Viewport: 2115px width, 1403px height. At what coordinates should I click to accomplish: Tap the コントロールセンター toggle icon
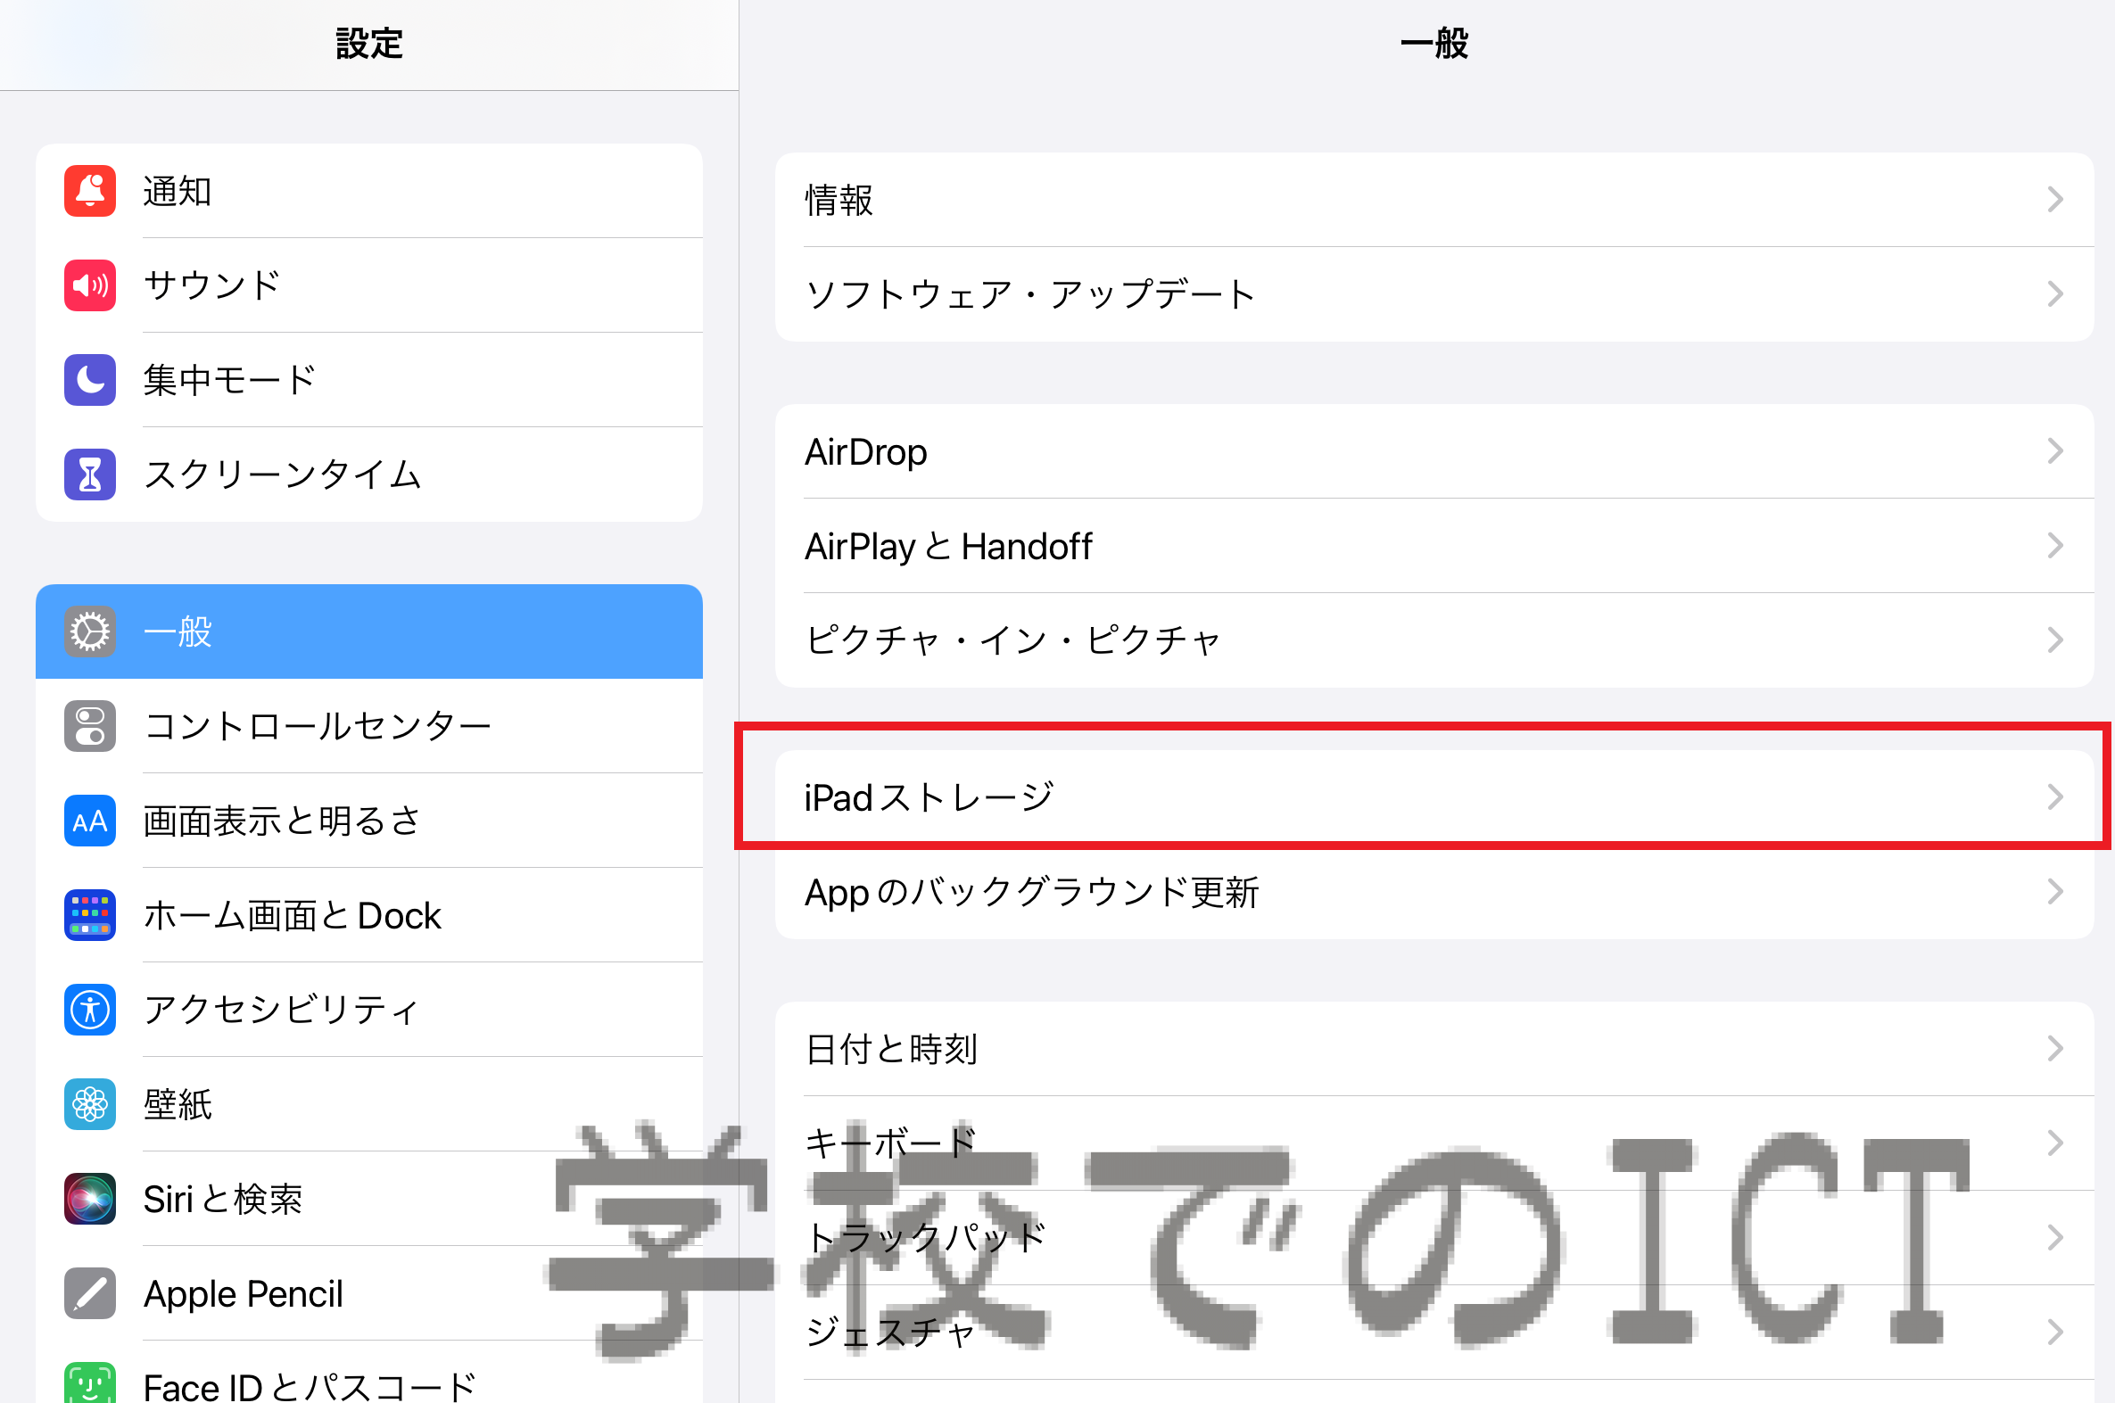(89, 726)
